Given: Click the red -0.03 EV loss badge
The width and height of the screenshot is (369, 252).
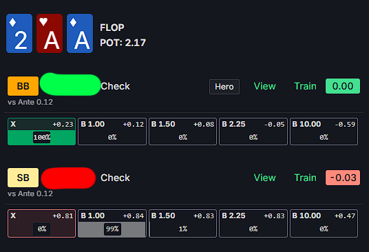Looking at the screenshot, I should 343,178.
